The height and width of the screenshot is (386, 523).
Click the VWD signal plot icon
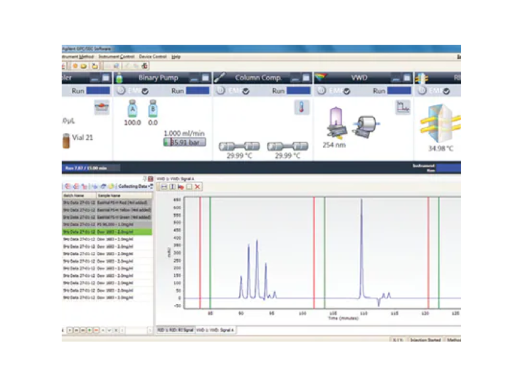pos(403,107)
